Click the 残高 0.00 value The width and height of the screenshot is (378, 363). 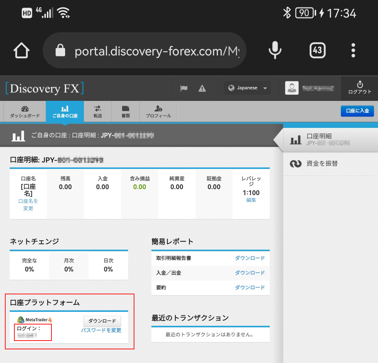click(65, 187)
